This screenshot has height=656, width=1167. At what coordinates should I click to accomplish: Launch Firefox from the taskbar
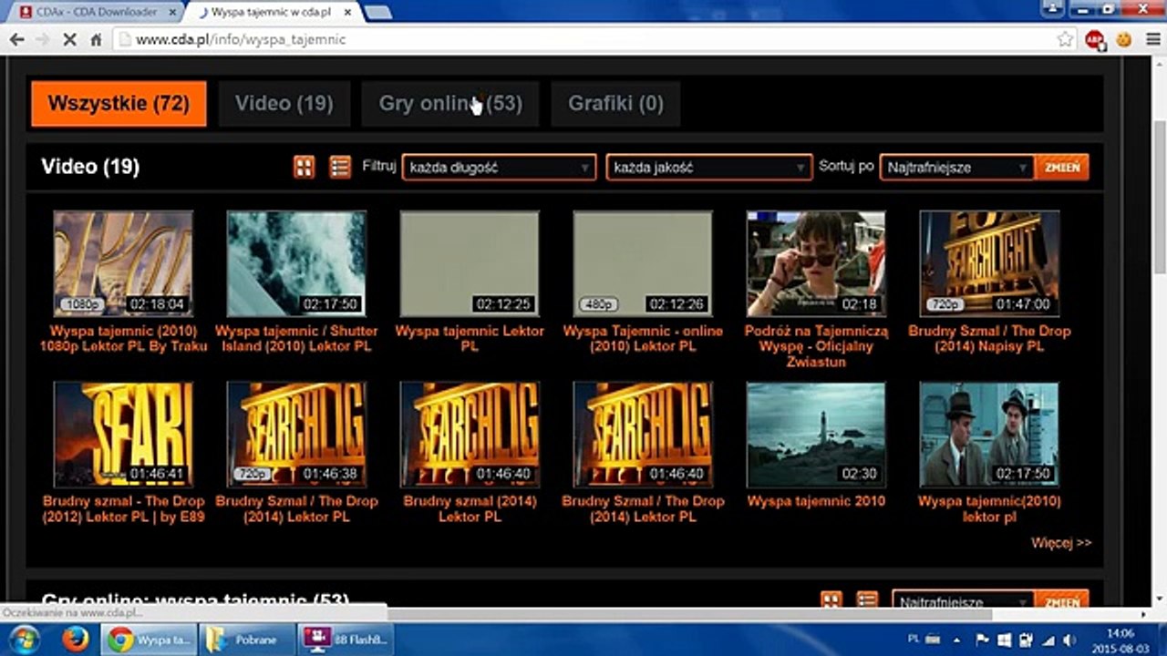click(76, 639)
